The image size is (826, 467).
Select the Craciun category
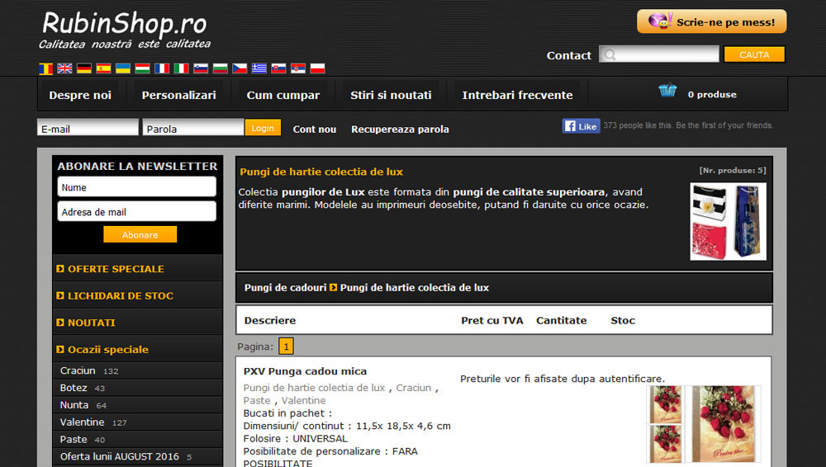[78, 370]
